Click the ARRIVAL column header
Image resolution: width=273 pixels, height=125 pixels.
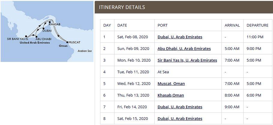(x=232, y=25)
